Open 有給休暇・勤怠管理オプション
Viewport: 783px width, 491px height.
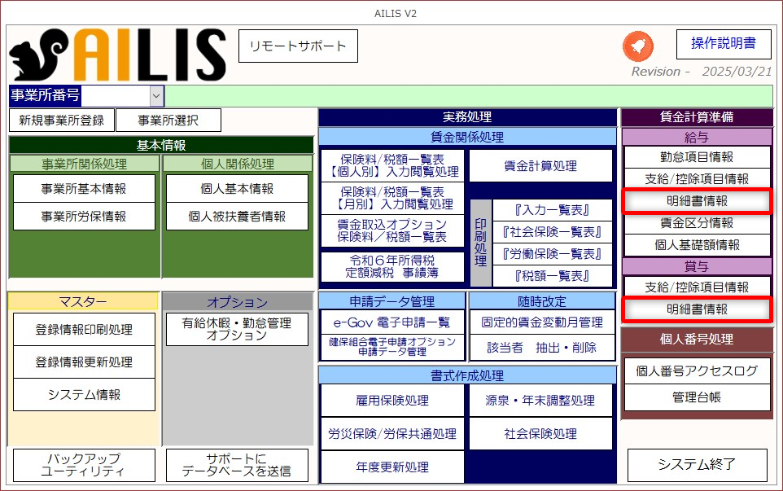tap(237, 329)
